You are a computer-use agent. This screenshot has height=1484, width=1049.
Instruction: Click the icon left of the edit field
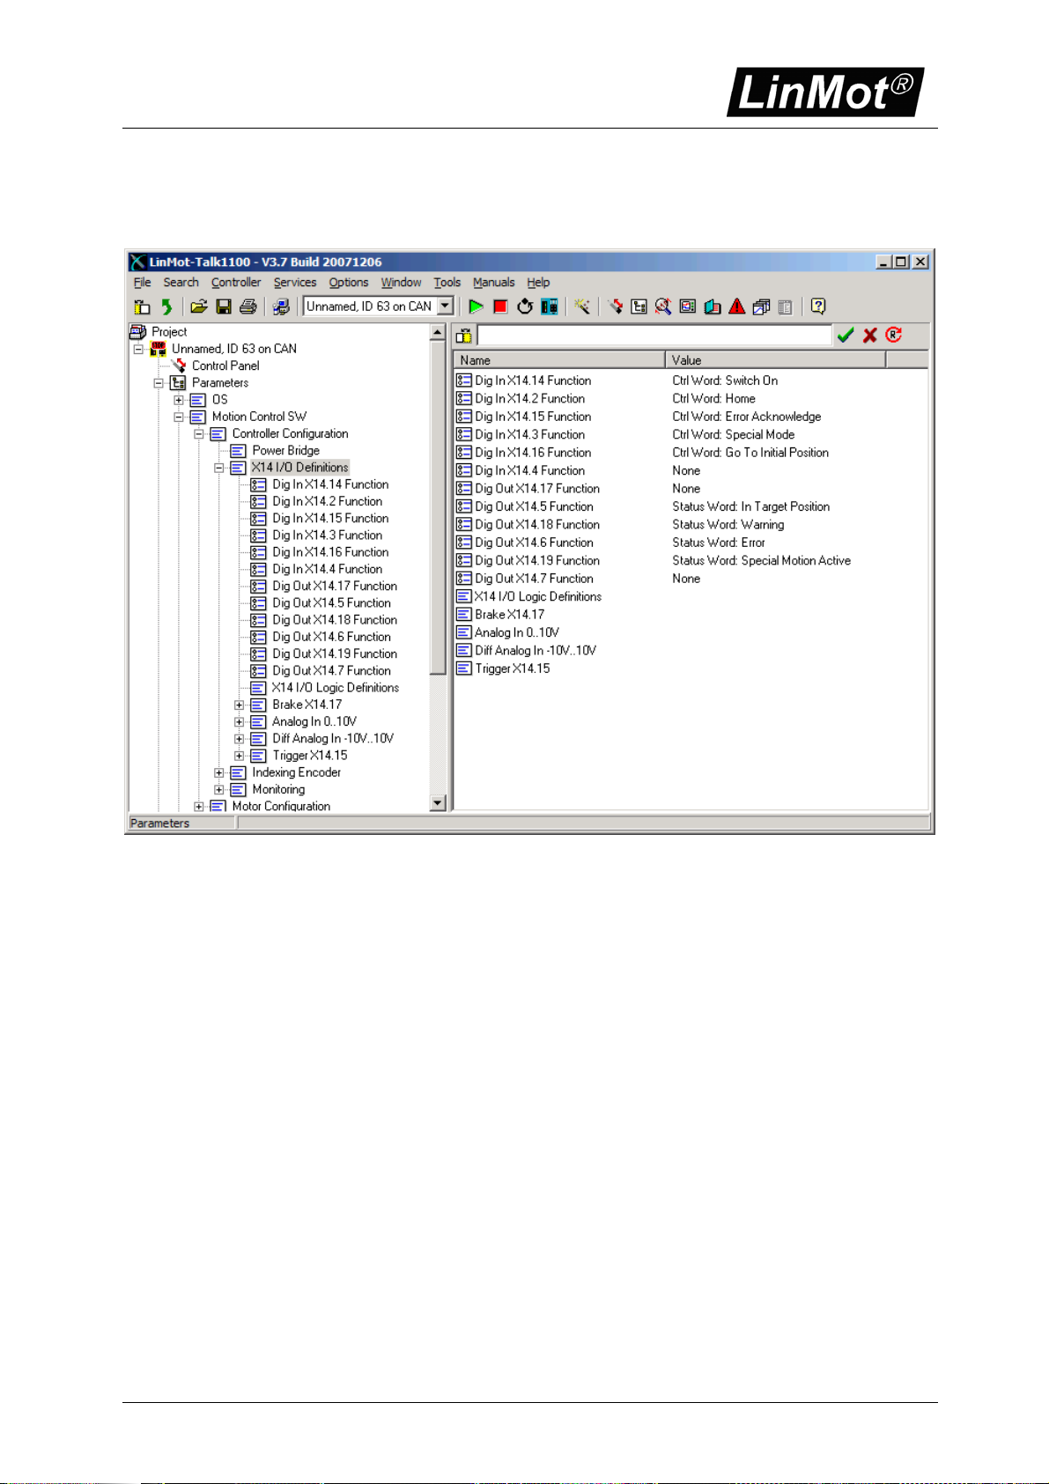(x=464, y=336)
